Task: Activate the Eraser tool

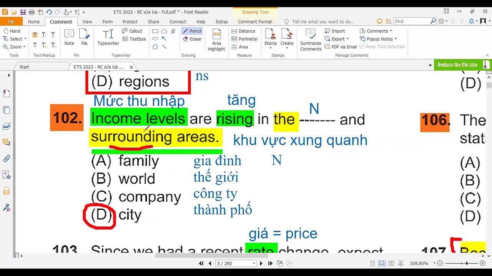Action: (192, 39)
